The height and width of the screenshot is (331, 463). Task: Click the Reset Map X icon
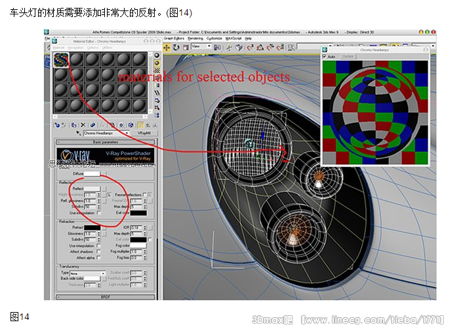83,125
